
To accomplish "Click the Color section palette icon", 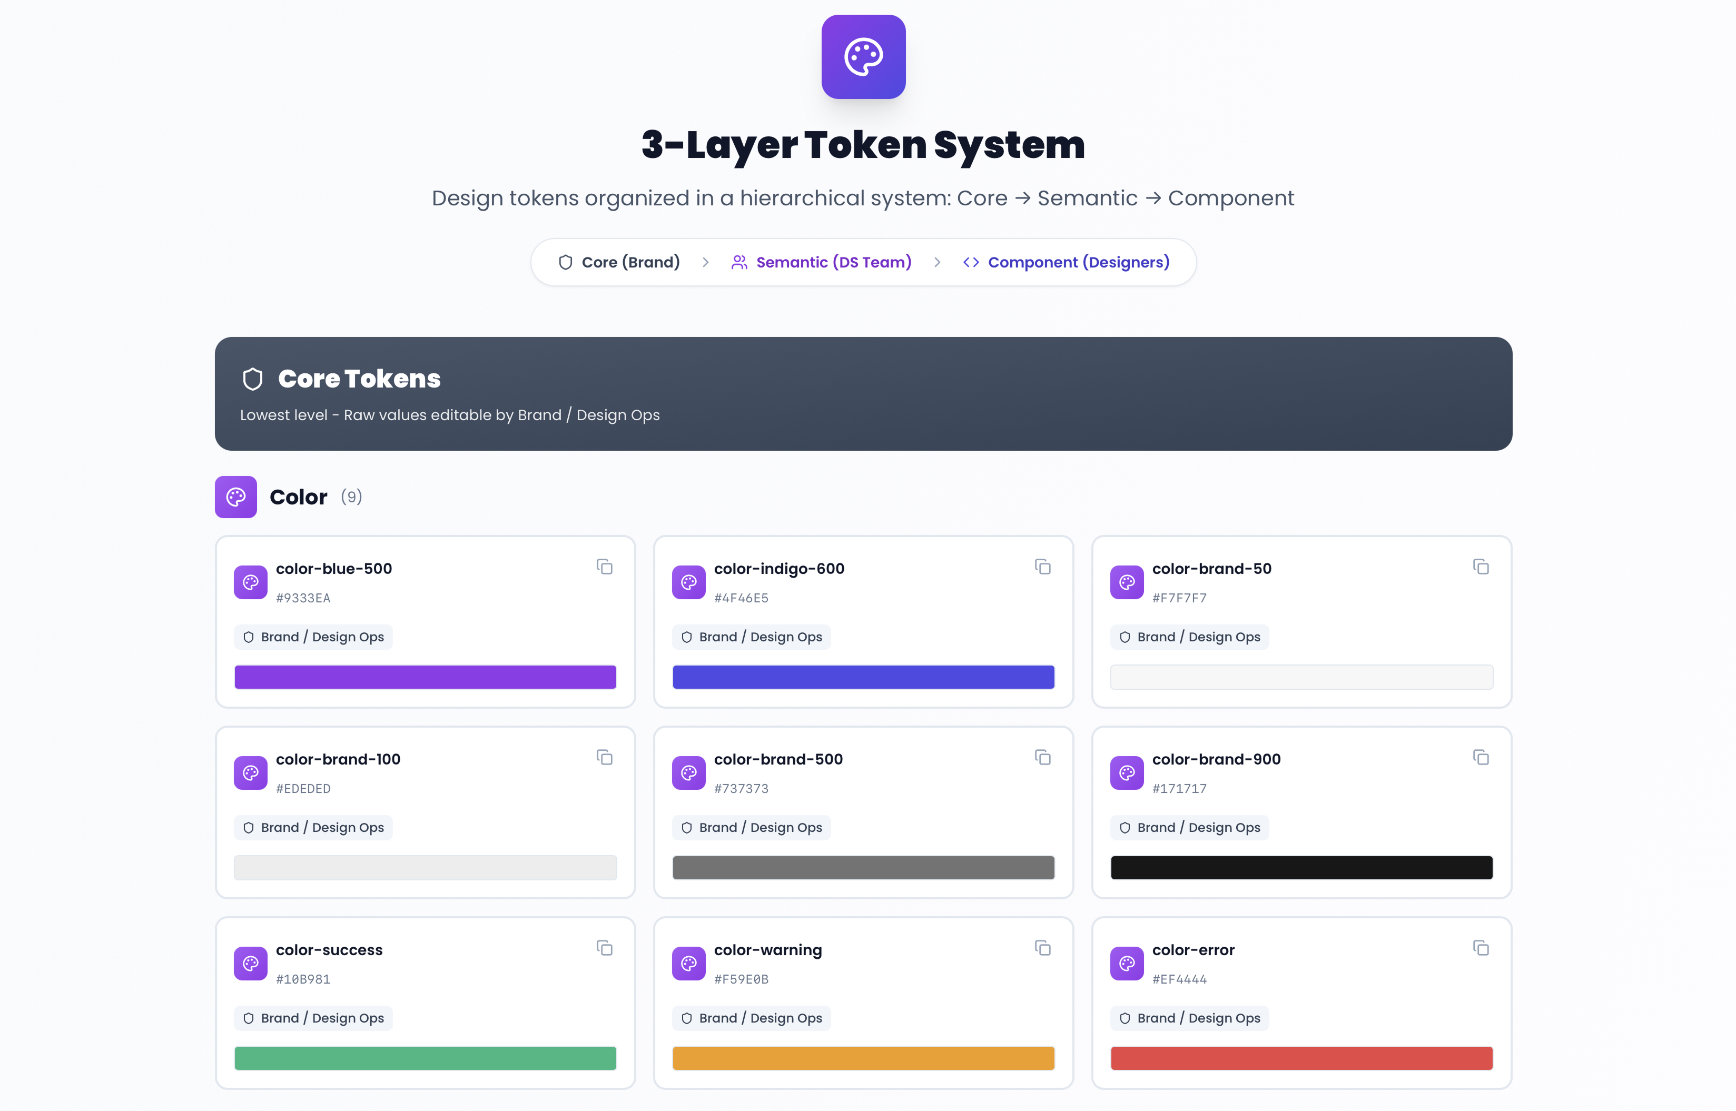I will [x=236, y=497].
